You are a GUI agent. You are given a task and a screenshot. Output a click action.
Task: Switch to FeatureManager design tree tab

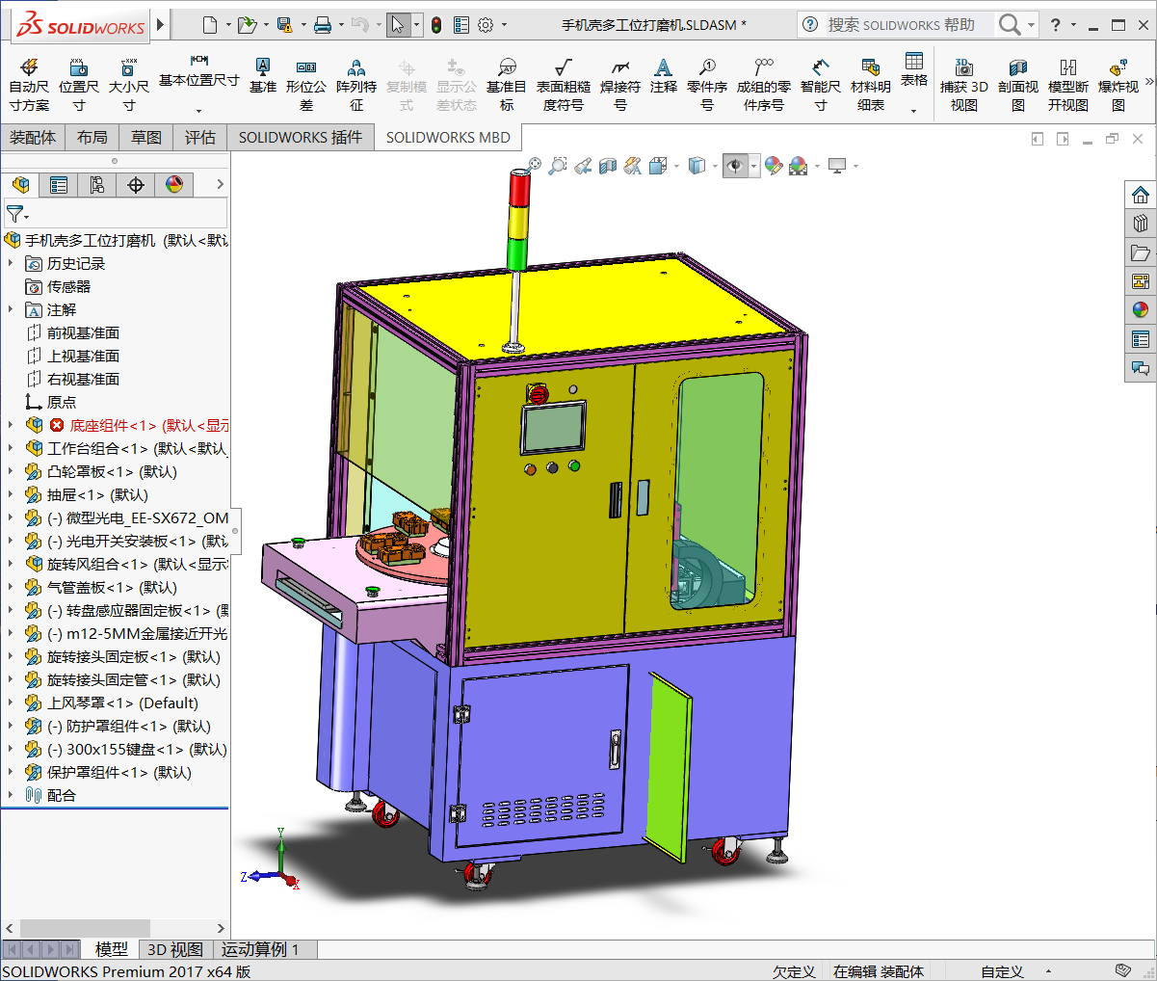[x=20, y=184]
